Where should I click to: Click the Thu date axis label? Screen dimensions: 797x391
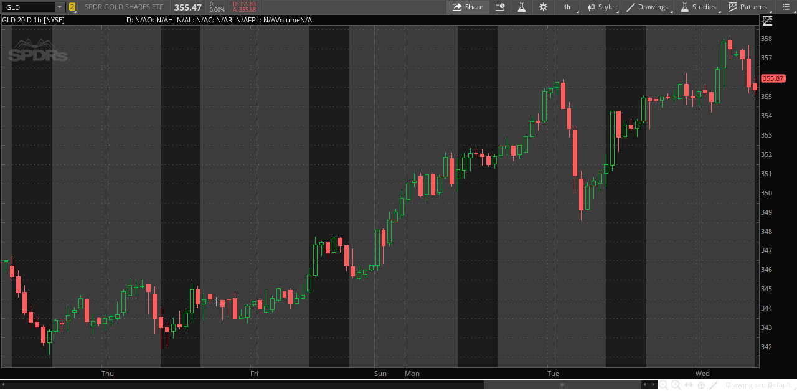click(x=108, y=374)
